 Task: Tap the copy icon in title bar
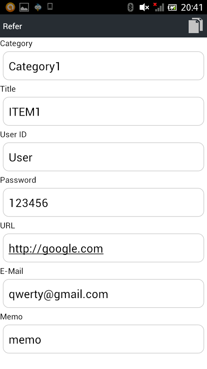pos(196,25)
